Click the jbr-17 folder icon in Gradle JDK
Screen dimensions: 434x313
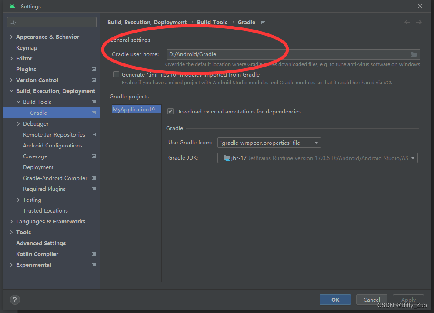[x=227, y=158]
